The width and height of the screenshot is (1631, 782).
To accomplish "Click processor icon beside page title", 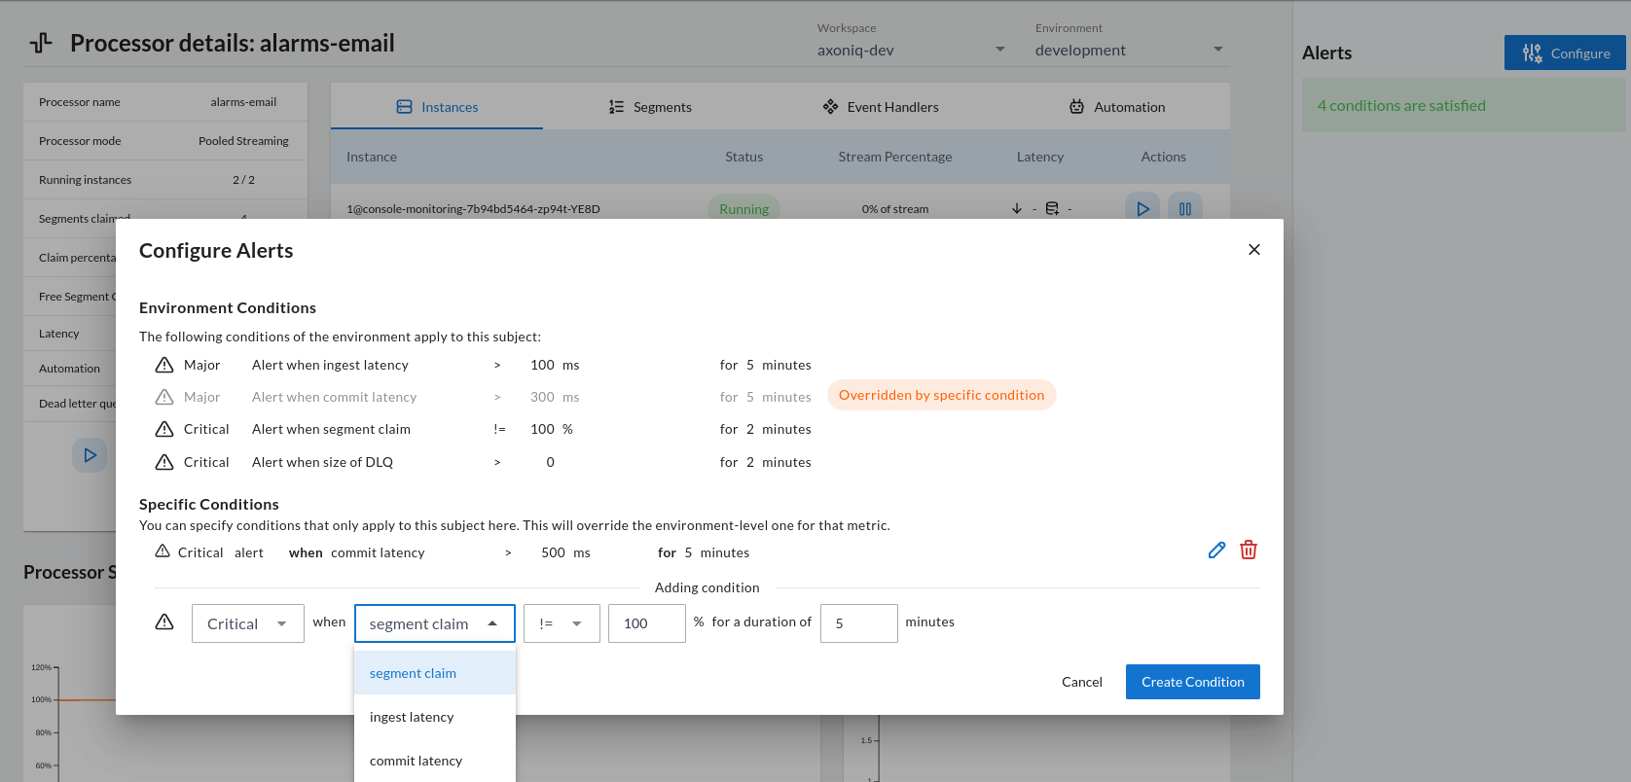I will [41, 43].
